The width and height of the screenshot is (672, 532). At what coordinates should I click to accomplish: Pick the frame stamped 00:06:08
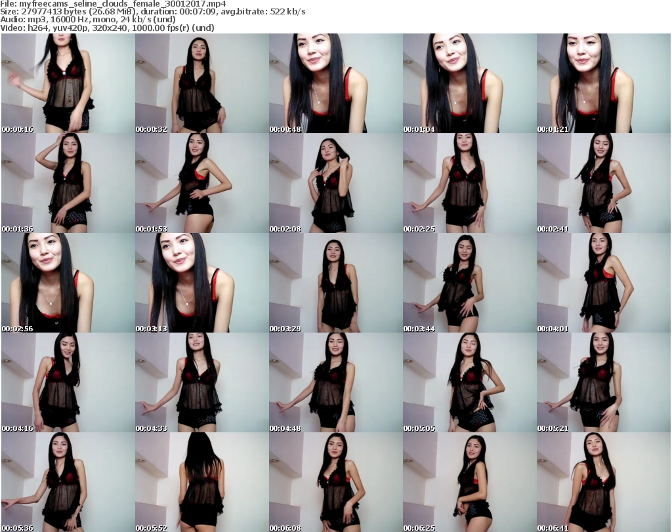click(336, 482)
